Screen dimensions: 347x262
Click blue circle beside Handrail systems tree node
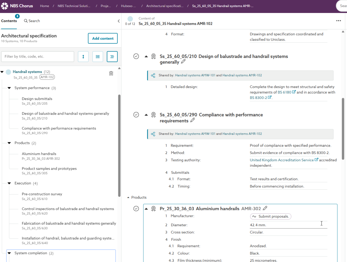point(8,72)
